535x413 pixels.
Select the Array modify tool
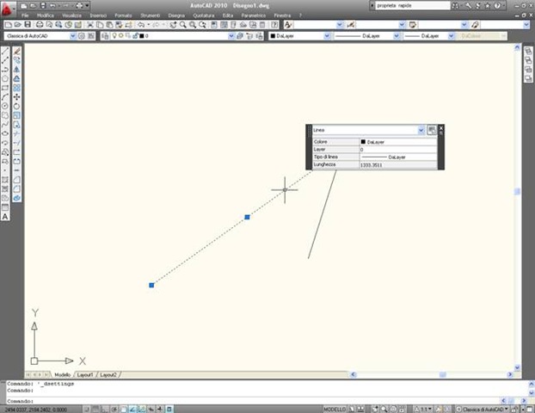[17, 87]
